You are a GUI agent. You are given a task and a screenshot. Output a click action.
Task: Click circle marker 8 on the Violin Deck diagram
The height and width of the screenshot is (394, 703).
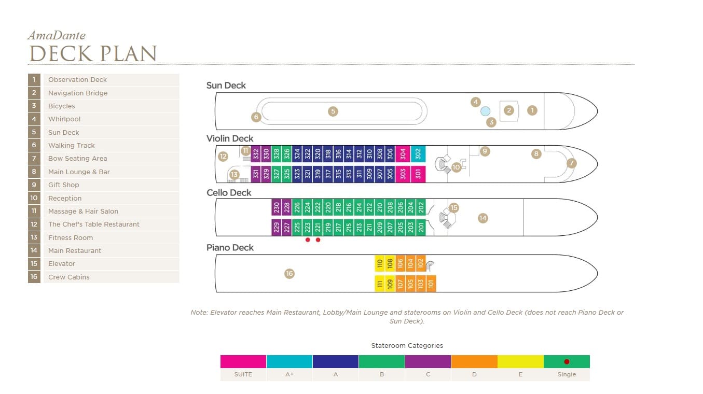point(536,153)
